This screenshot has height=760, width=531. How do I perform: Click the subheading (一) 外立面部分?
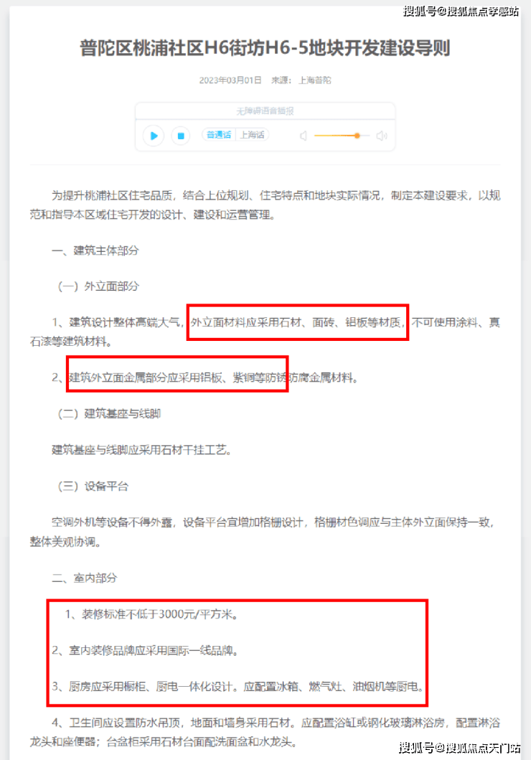pyautogui.click(x=98, y=286)
